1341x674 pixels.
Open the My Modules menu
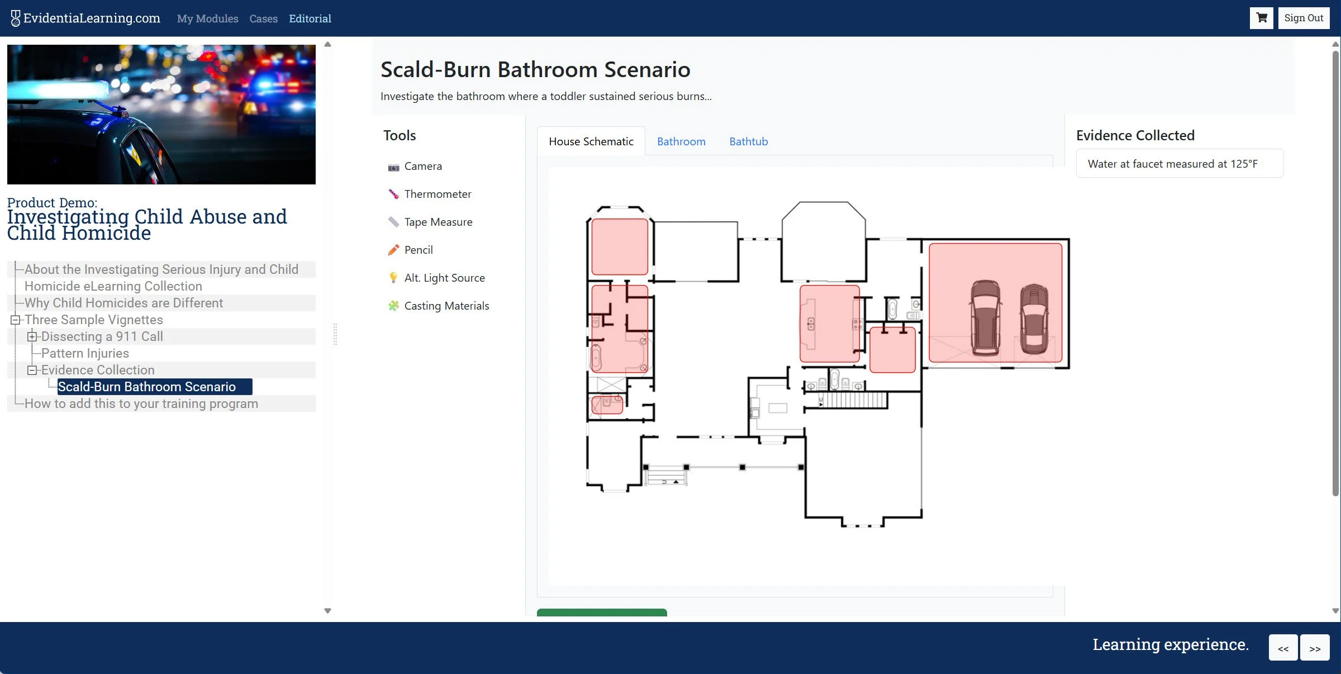[207, 18]
